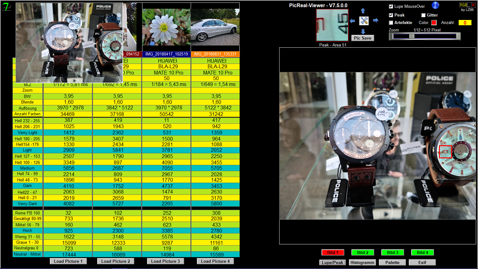Click file label IMG_20180831_135331

(215, 54)
